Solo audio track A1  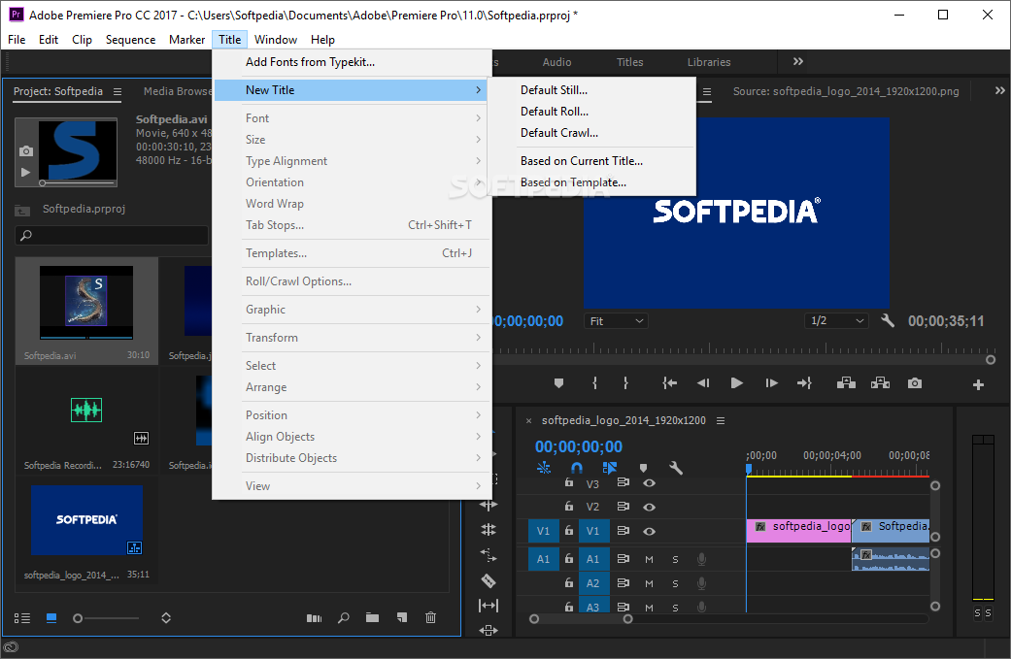[675, 559]
